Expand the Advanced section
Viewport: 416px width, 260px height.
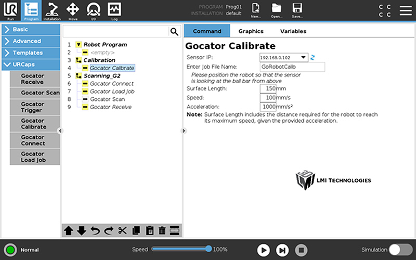[31, 41]
